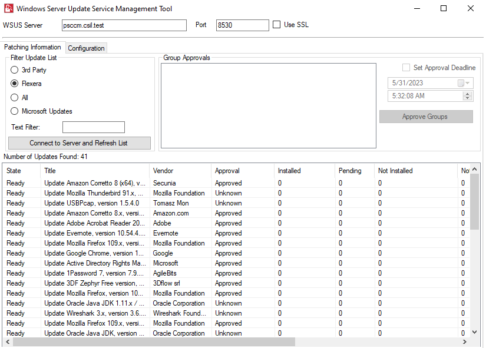Viewport: 486px width, 348px height.
Task: Focus the WSUS Server name field
Action: coord(124,25)
